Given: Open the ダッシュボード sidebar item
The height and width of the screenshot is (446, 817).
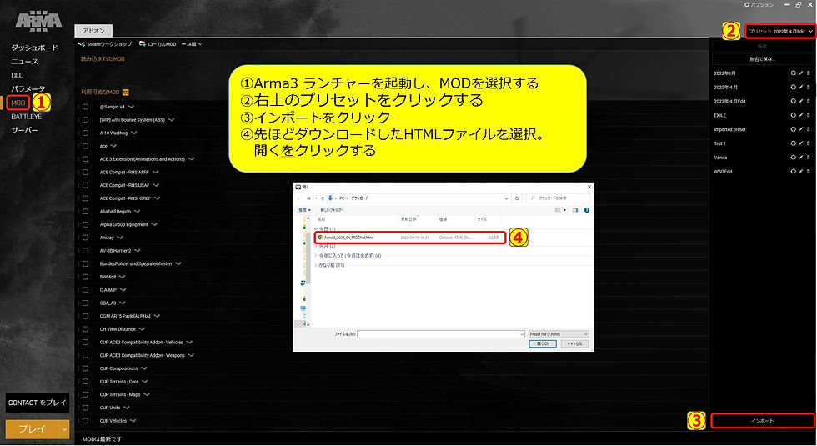Looking at the screenshot, I should tap(35, 48).
